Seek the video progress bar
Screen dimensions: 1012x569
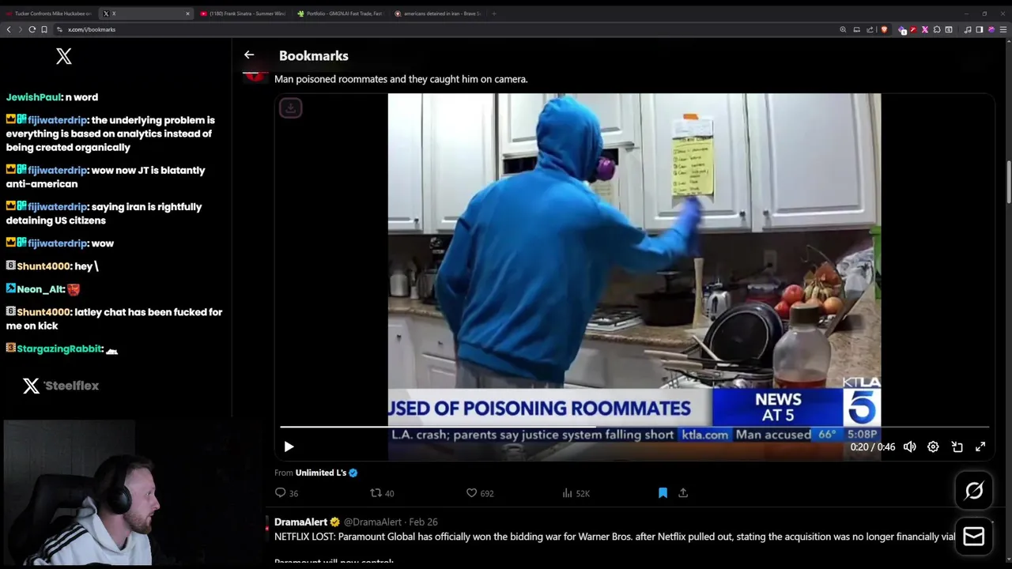[634, 427]
